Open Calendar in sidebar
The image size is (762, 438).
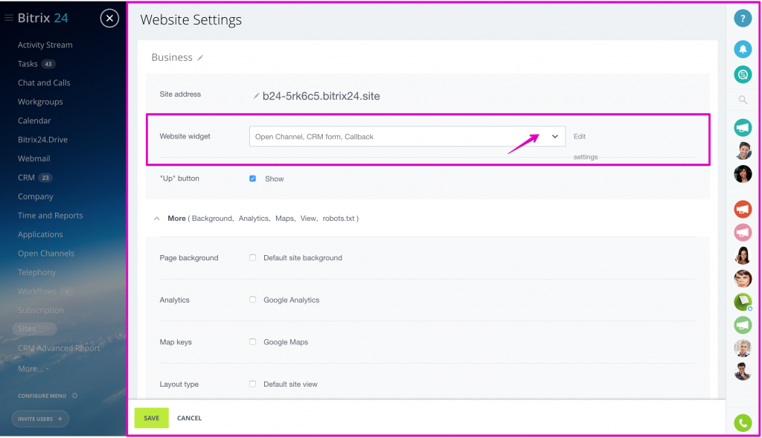(x=34, y=120)
